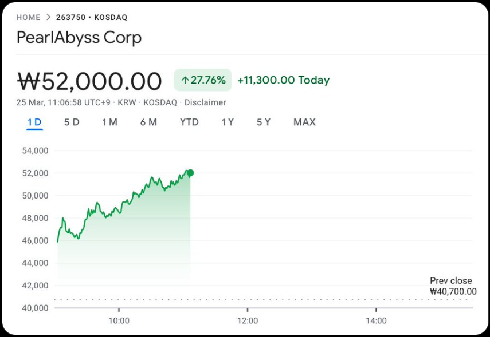Click the PearlAbyss Corp company title
The image size is (490, 337).
pos(79,38)
